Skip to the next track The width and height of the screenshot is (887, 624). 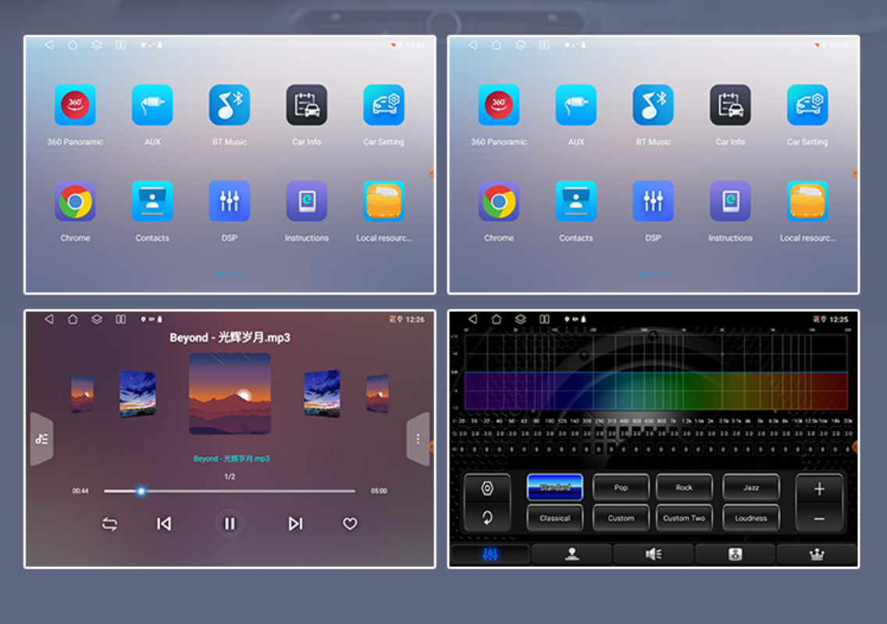[x=295, y=524]
